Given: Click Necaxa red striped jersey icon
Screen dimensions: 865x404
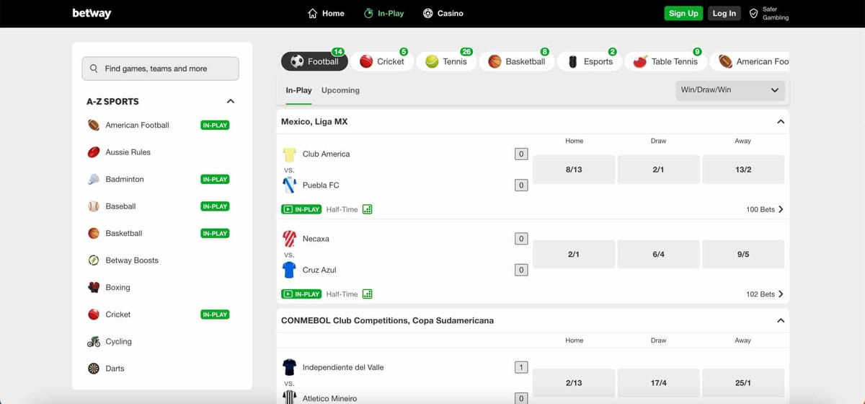Looking at the screenshot, I should click(289, 239).
